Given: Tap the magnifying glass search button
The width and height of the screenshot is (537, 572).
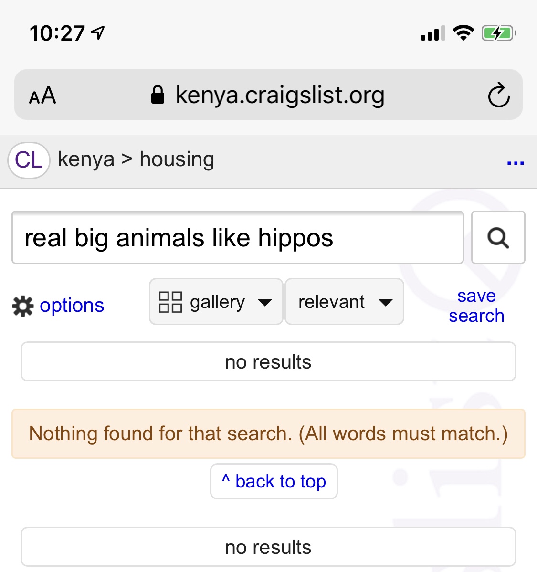Looking at the screenshot, I should [x=498, y=237].
